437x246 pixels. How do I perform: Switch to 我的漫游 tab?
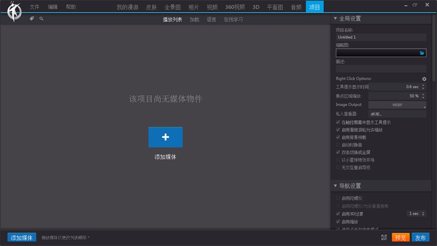coord(127,7)
